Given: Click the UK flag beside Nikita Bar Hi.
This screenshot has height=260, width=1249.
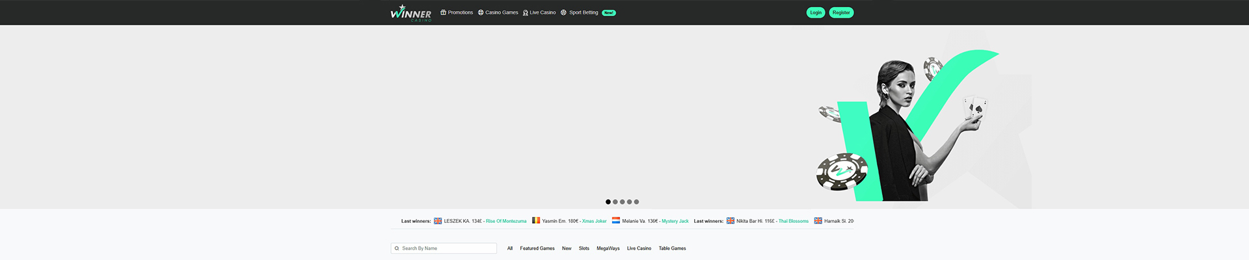Looking at the screenshot, I should [x=731, y=221].
